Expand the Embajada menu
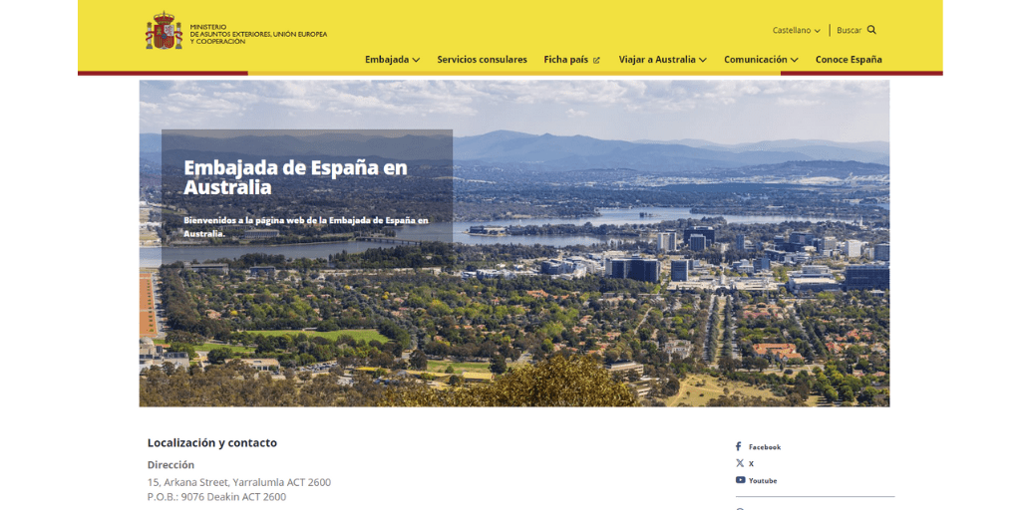Screen dimensions: 1021x510 pos(392,59)
